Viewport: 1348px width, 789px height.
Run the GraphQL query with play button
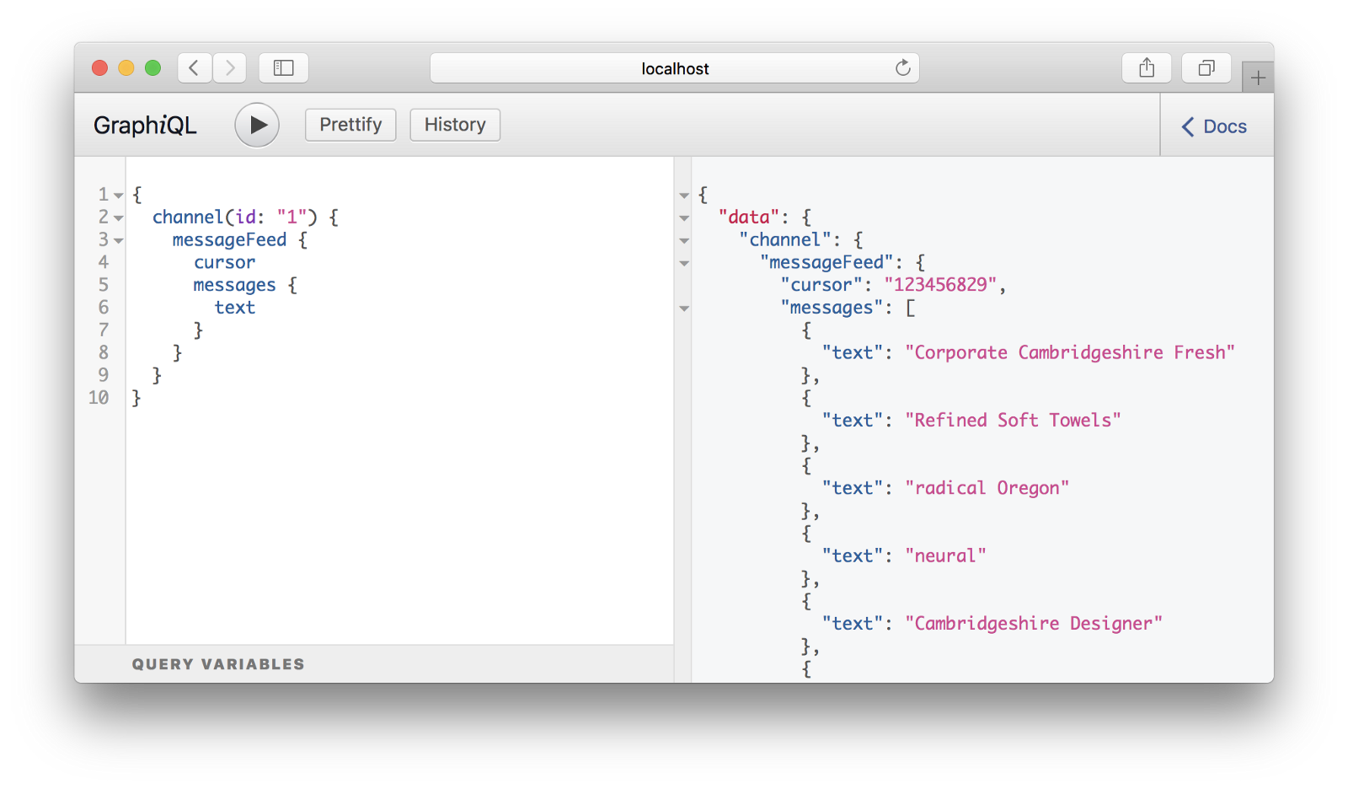pyautogui.click(x=257, y=125)
